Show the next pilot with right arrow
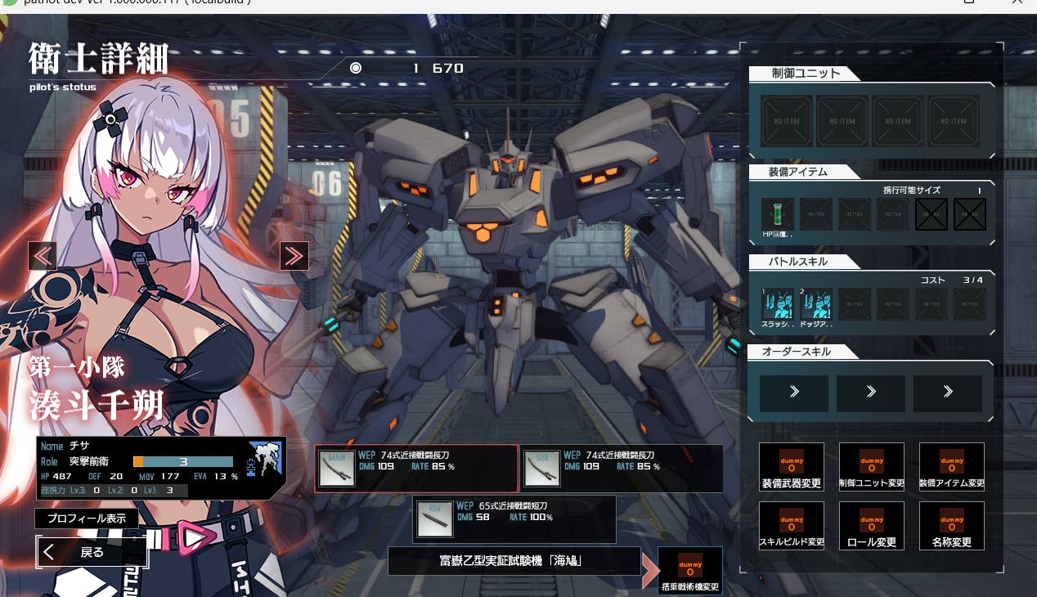This screenshot has width=1037, height=597. tap(294, 256)
